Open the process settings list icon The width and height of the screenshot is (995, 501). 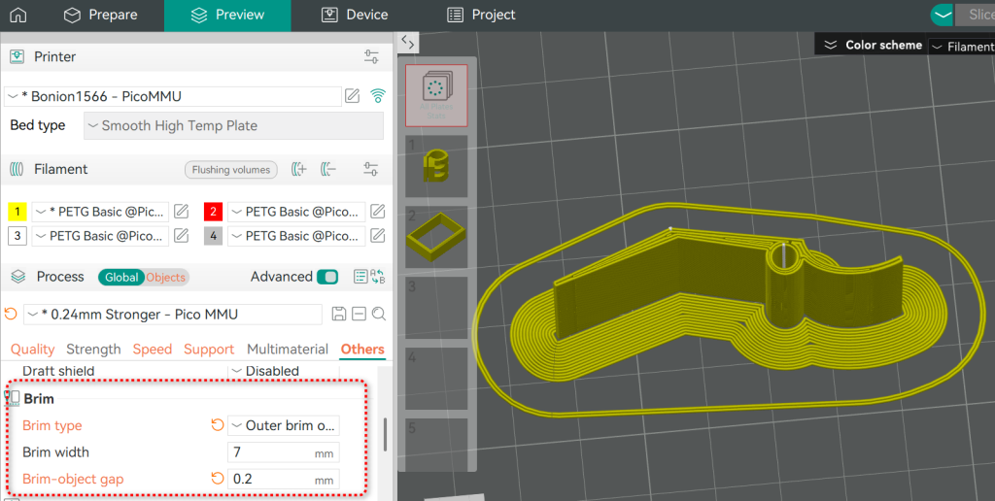(x=360, y=277)
